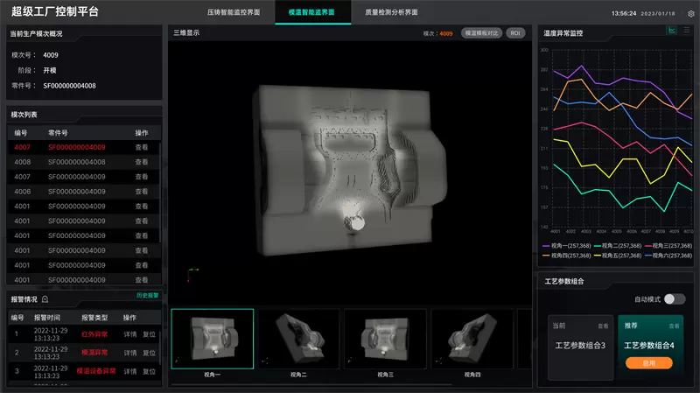Toggle 自动模式 switch
700x393 pixels.
pyautogui.click(x=674, y=299)
